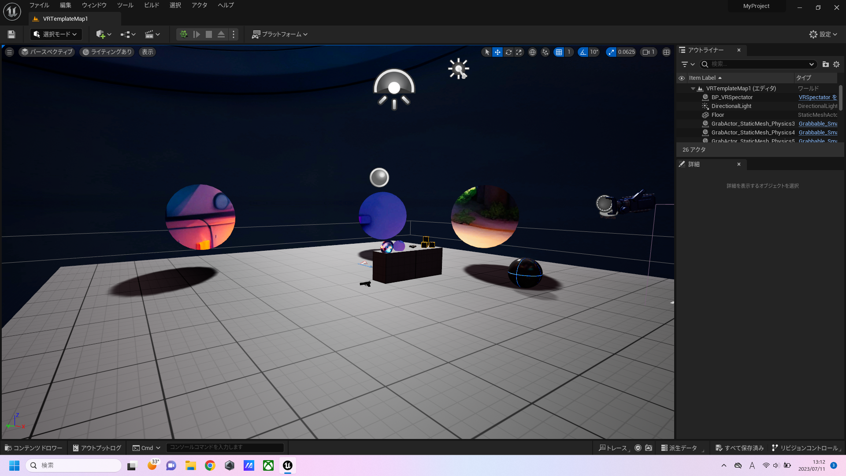Open the scale snap 0.0625 value
The width and height of the screenshot is (846, 476).
coord(627,52)
